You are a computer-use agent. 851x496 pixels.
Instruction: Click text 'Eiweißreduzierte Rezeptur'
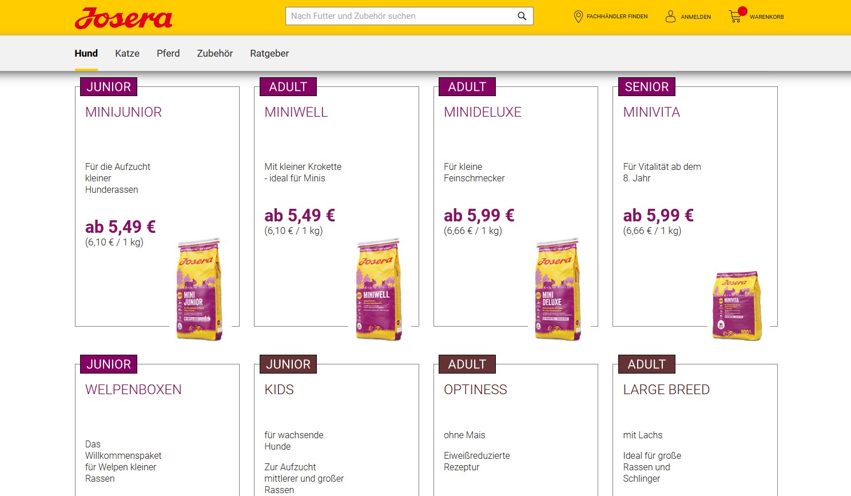[477, 461]
